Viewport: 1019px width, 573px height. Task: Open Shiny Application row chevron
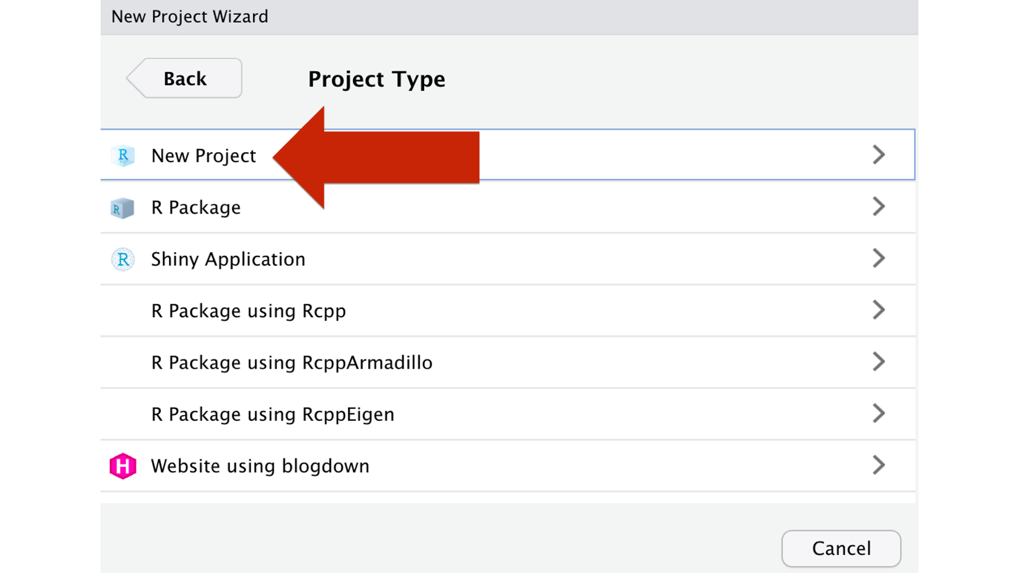[879, 258]
